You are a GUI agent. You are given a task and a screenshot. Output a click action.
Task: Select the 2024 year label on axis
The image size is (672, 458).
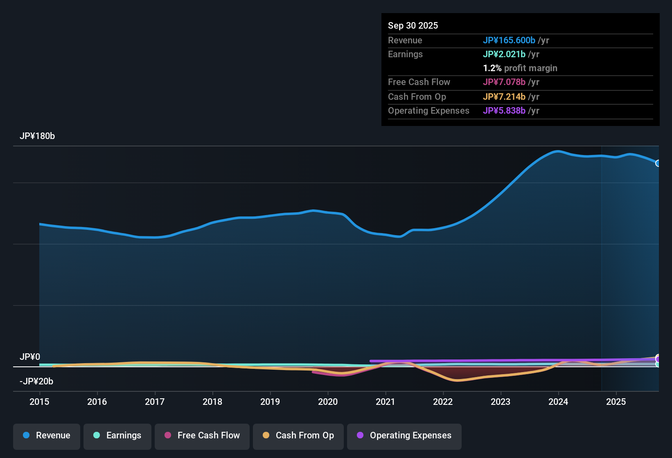558,402
